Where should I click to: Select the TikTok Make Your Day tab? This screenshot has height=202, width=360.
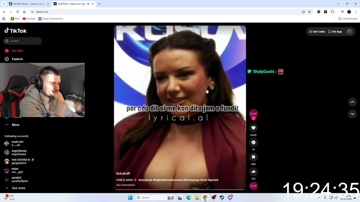71,4
